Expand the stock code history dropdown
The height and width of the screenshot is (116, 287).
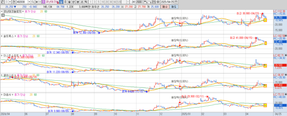29,2
